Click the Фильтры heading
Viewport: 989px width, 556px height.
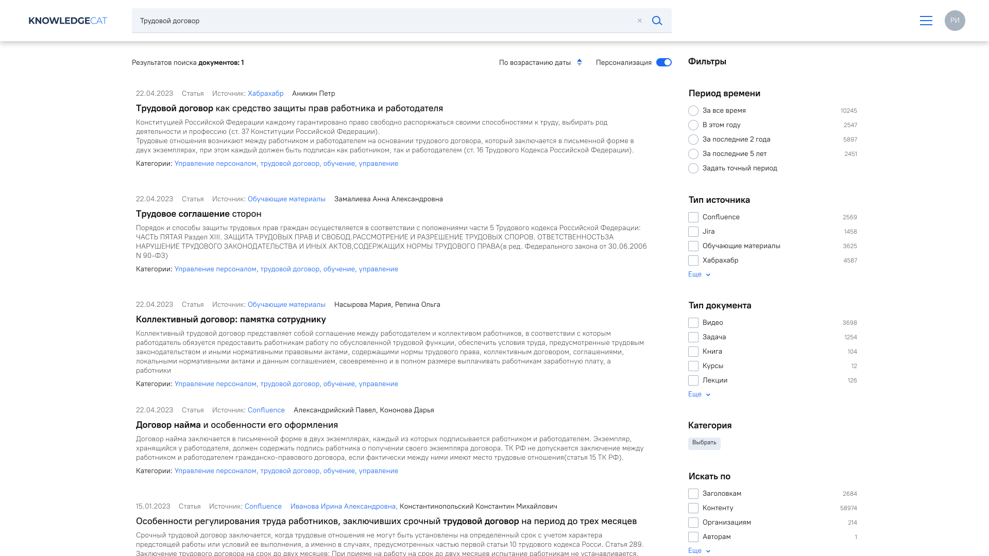click(707, 62)
